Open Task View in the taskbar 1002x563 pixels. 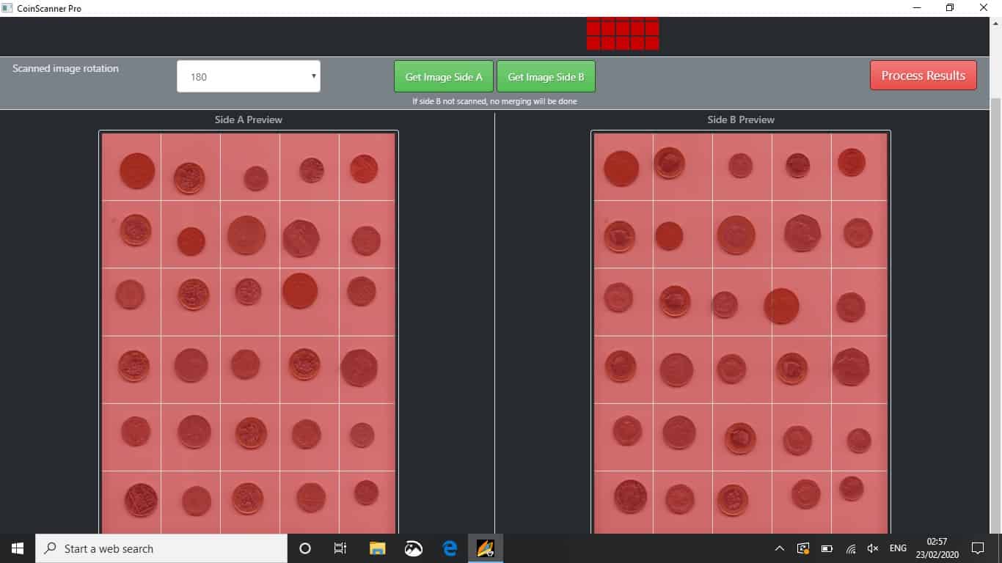pos(340,548)
